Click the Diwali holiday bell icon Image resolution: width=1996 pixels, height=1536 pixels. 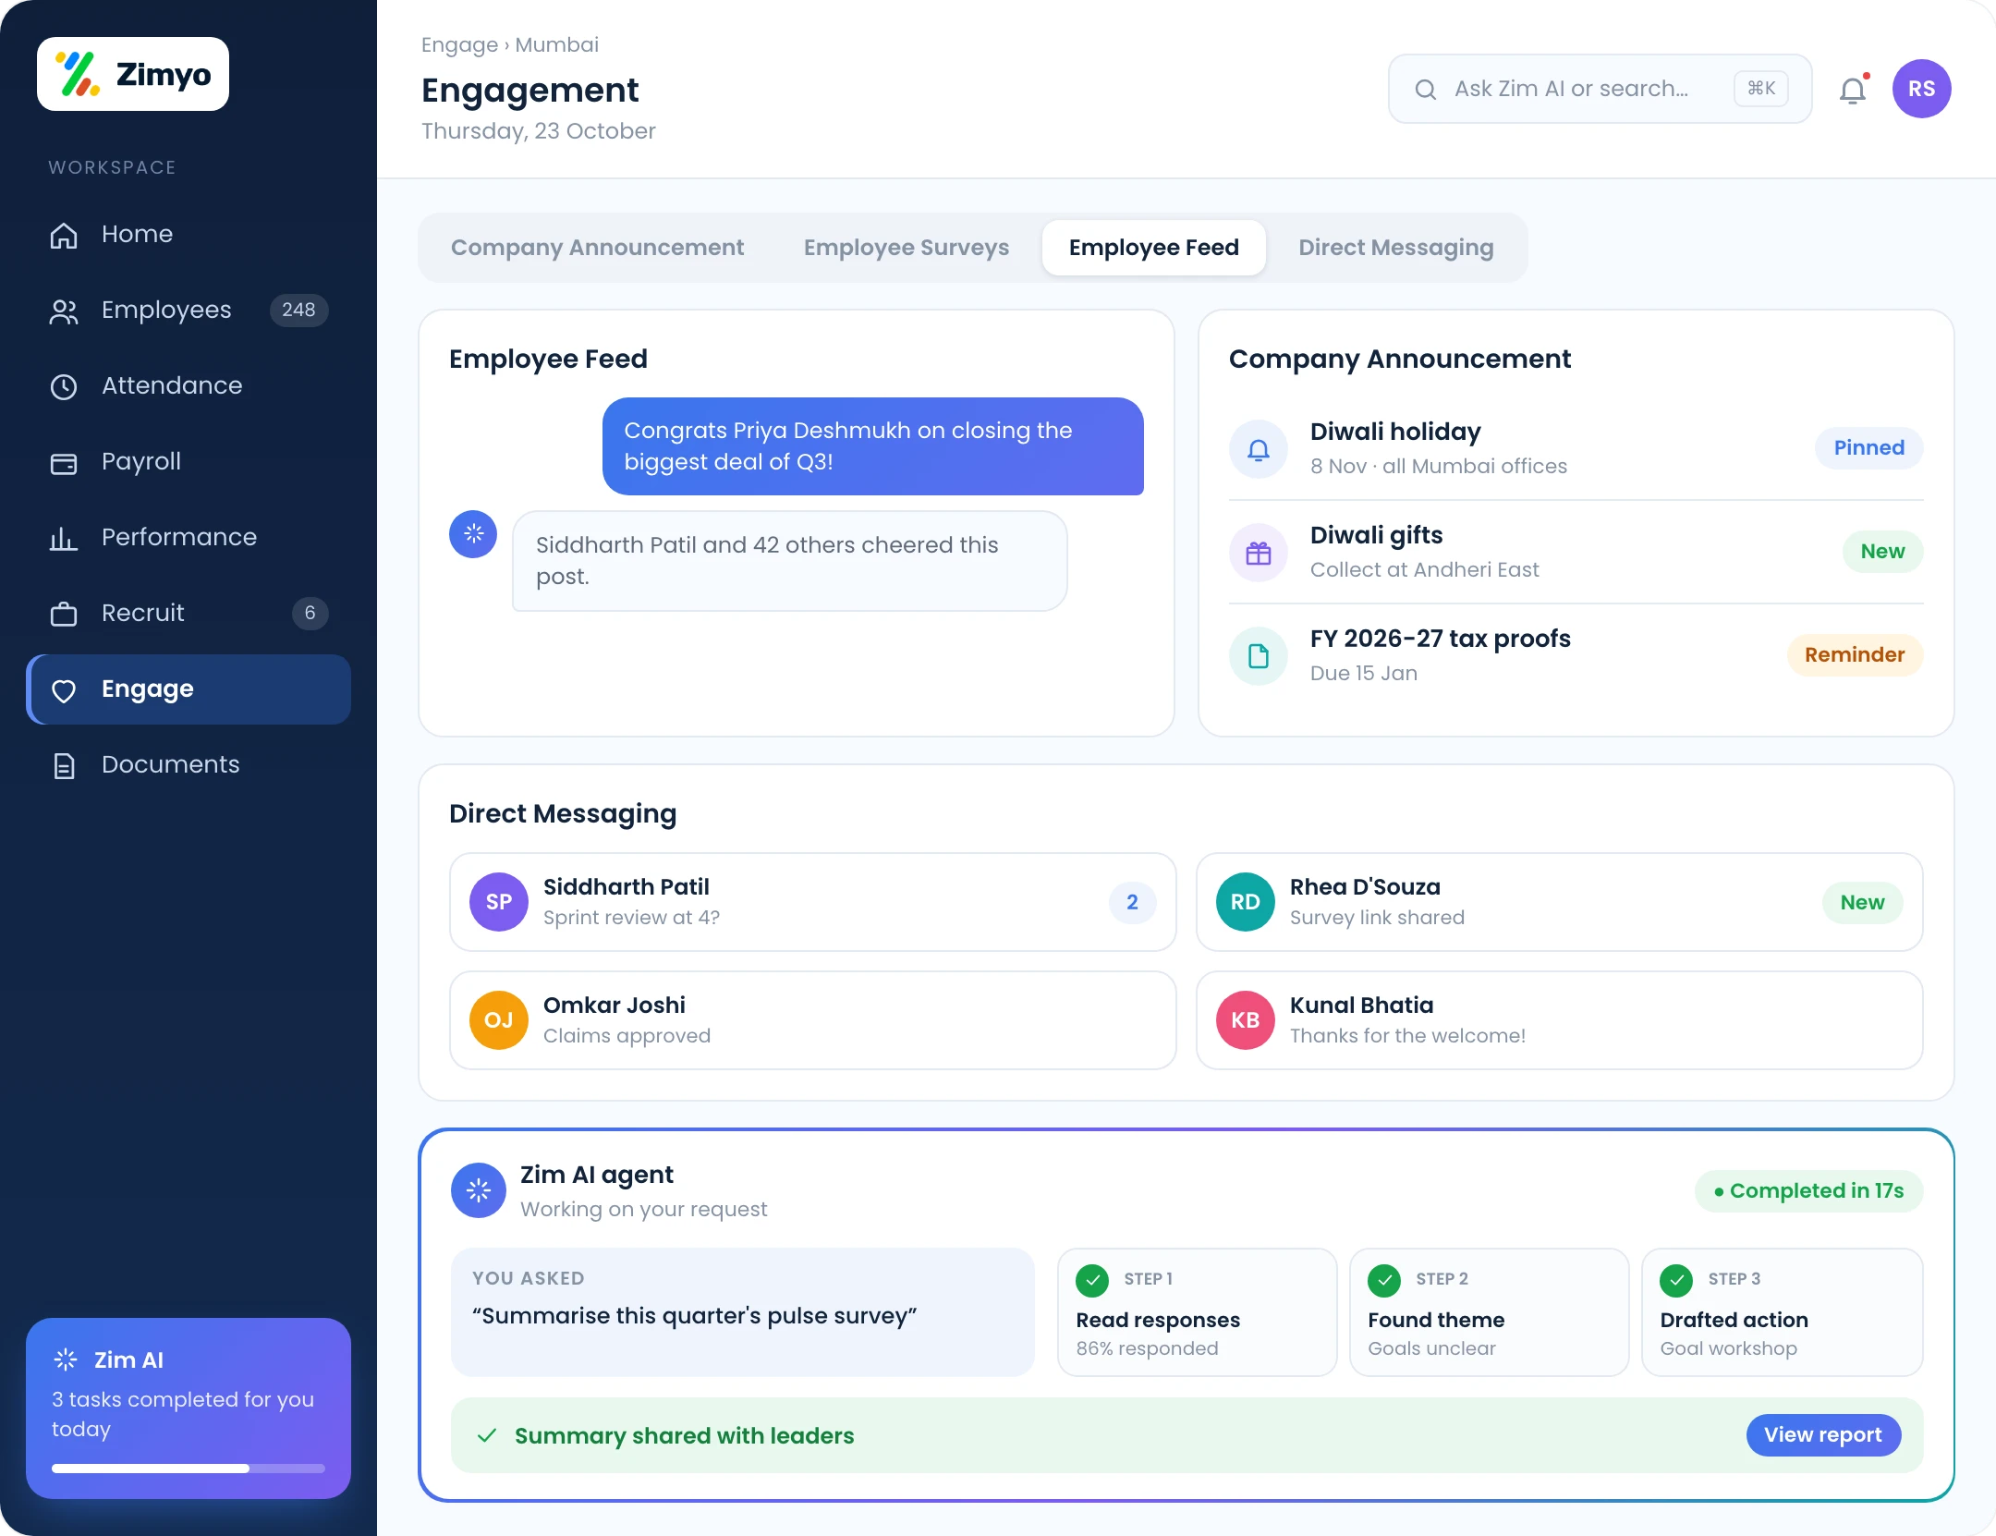coord(1259,449)
